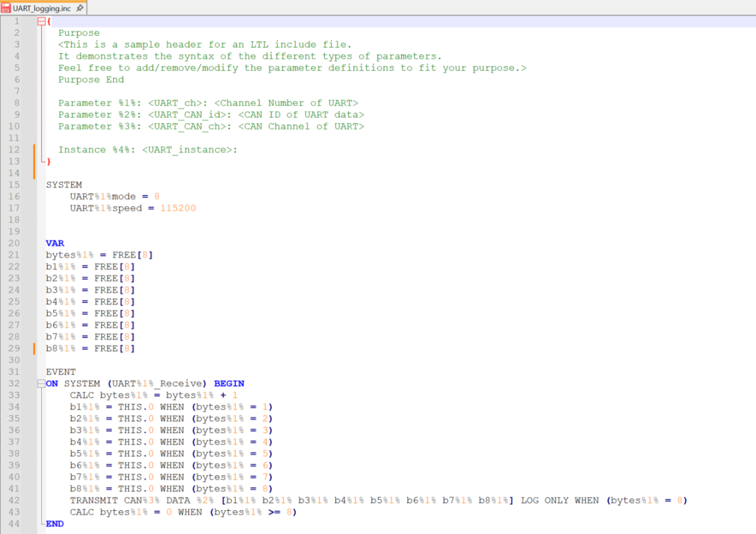Click the blue BEGIN keyword
The image size is (756, 534).
click(229, 384)
